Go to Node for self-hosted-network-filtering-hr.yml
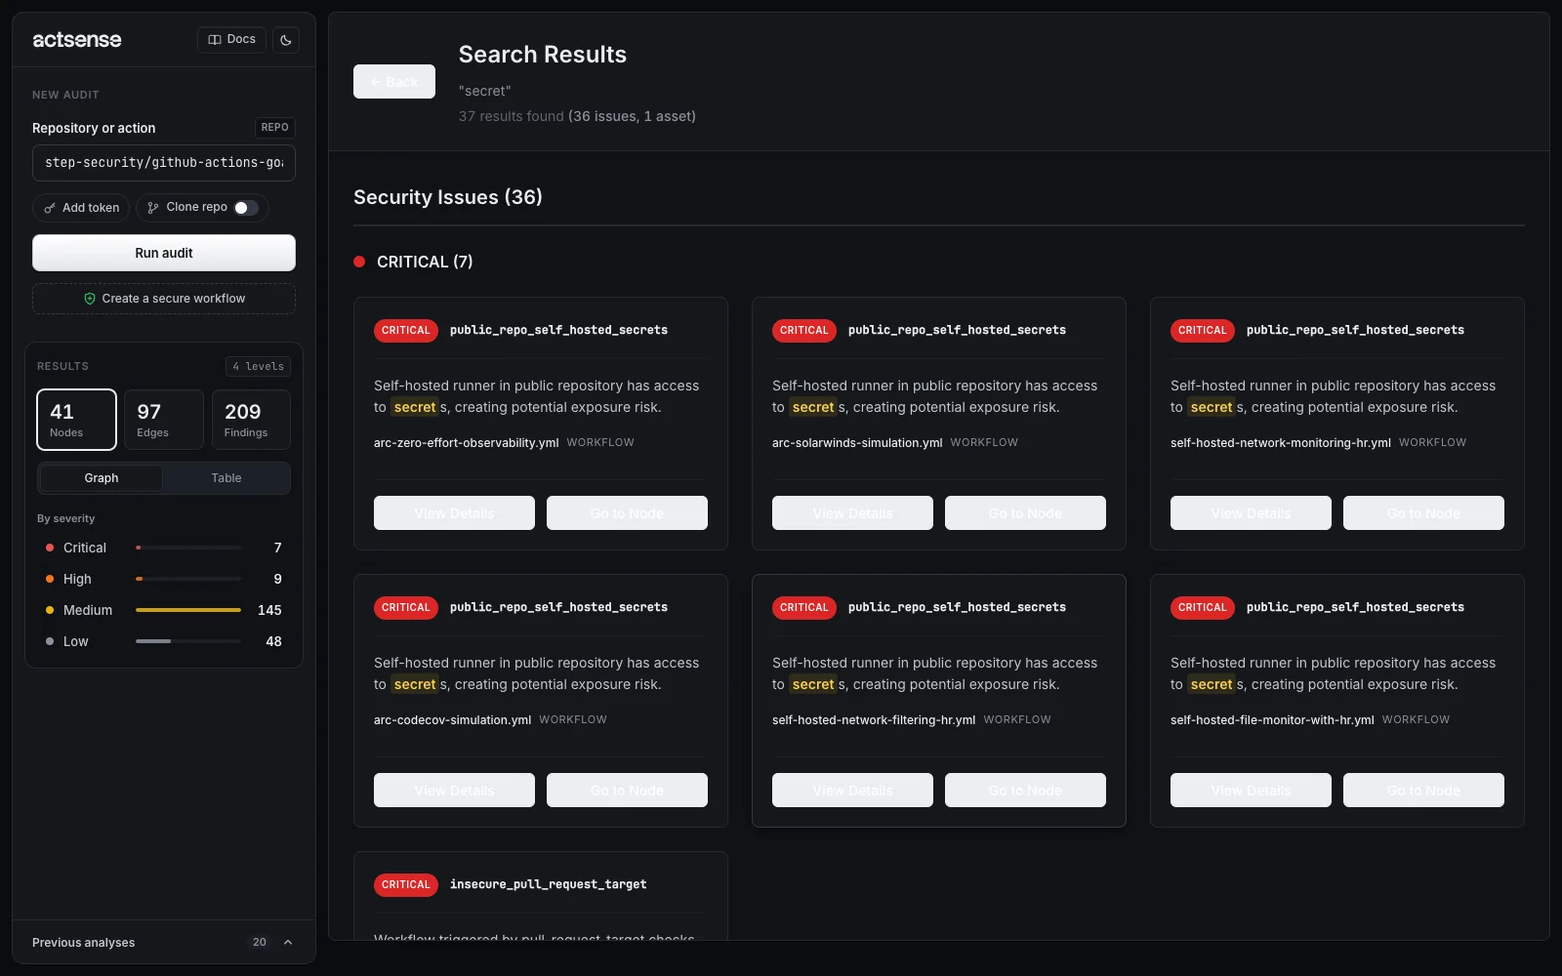The image size is (1562, 976). (1025, 791)
